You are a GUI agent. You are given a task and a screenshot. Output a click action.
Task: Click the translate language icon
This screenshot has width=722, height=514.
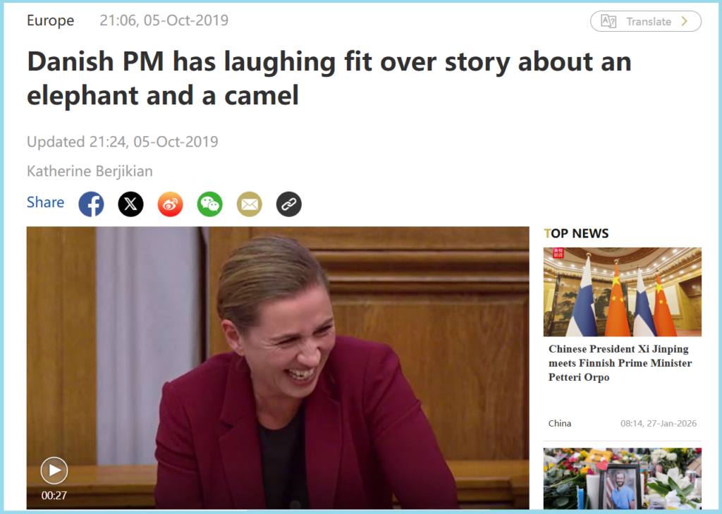coord(608,21)
